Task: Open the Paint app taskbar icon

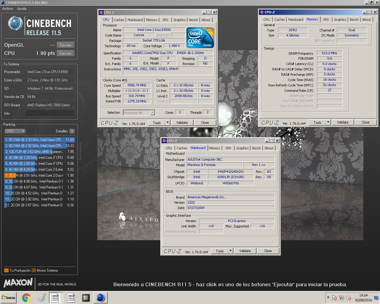Action: coord(41,298)
